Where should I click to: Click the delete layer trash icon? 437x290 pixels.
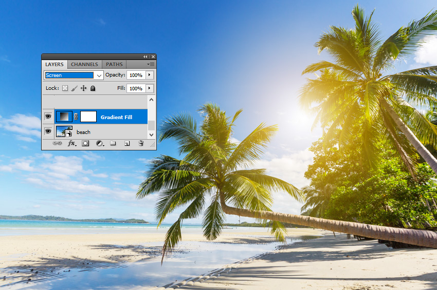click(x=141, y=144)
